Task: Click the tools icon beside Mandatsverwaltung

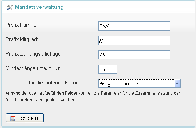Action: click(10, 7)
